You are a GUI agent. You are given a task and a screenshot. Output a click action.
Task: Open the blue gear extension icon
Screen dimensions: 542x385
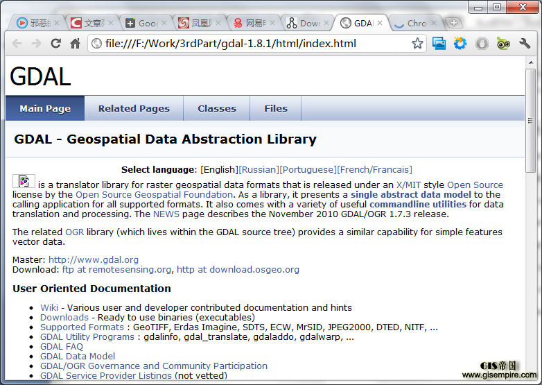pyautogui.click(x=460, y=44)
